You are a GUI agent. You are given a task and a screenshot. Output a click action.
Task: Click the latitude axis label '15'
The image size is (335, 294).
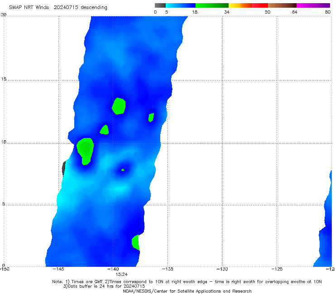pos(4,79)
